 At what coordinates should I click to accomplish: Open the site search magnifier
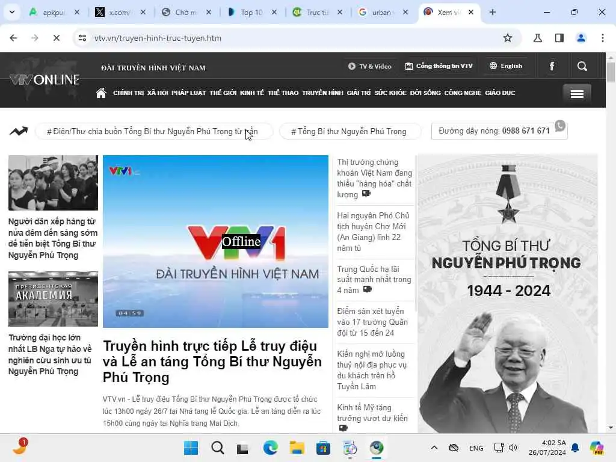pos(582,66)
